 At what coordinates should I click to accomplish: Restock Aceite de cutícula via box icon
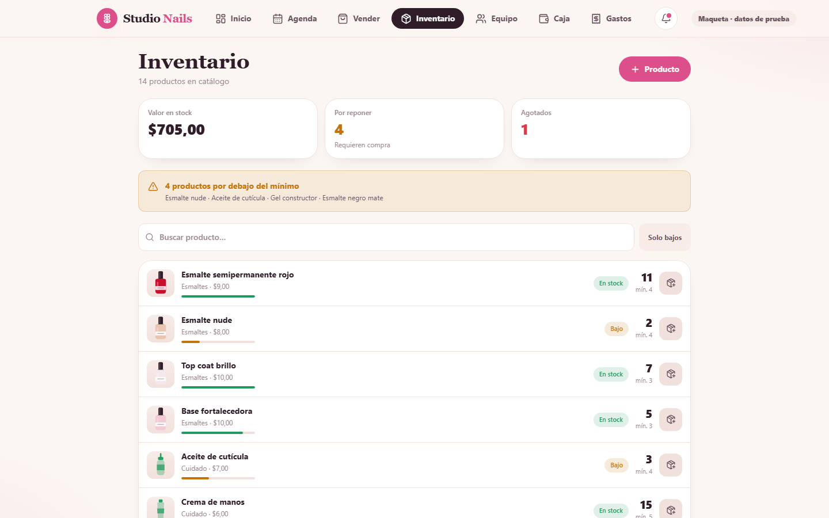(671, 465)
